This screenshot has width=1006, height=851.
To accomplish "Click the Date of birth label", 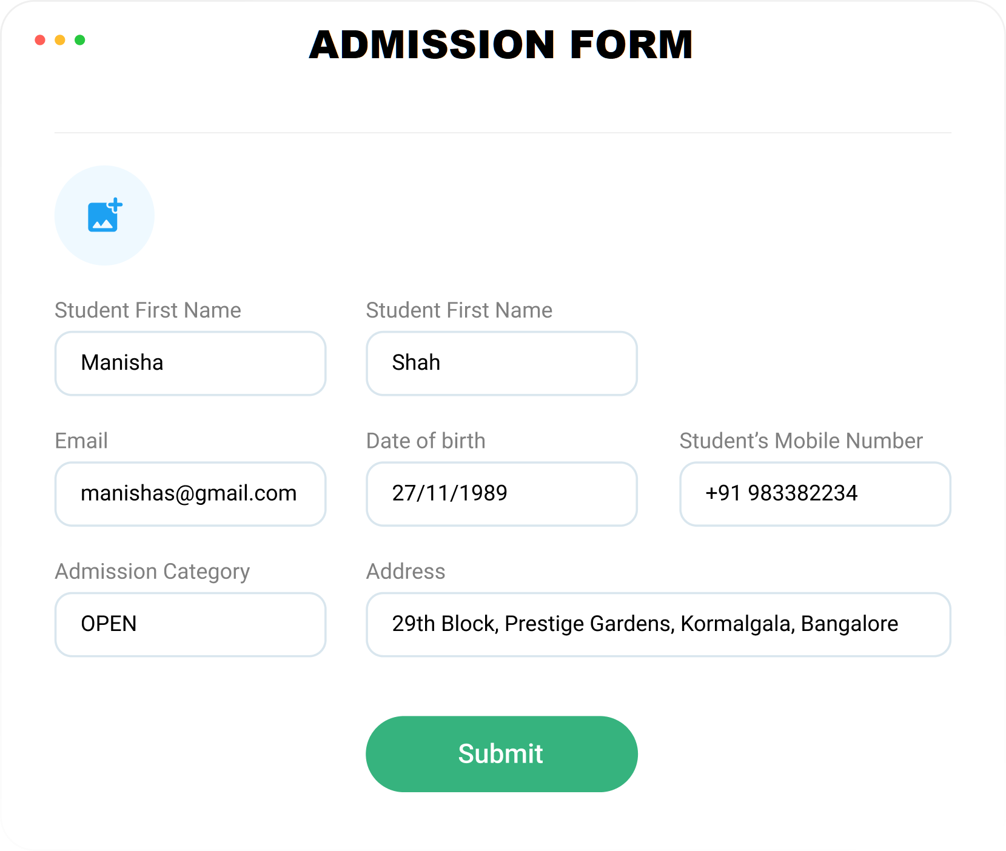I will (426, 441).
